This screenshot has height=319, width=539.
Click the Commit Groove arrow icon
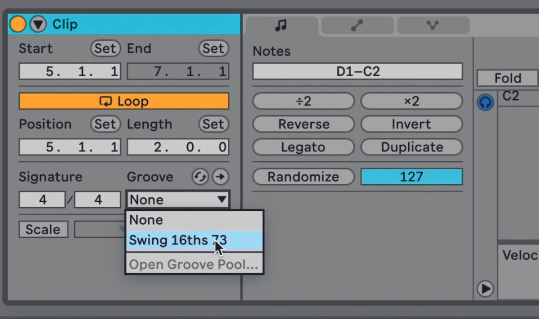[220, 177]
